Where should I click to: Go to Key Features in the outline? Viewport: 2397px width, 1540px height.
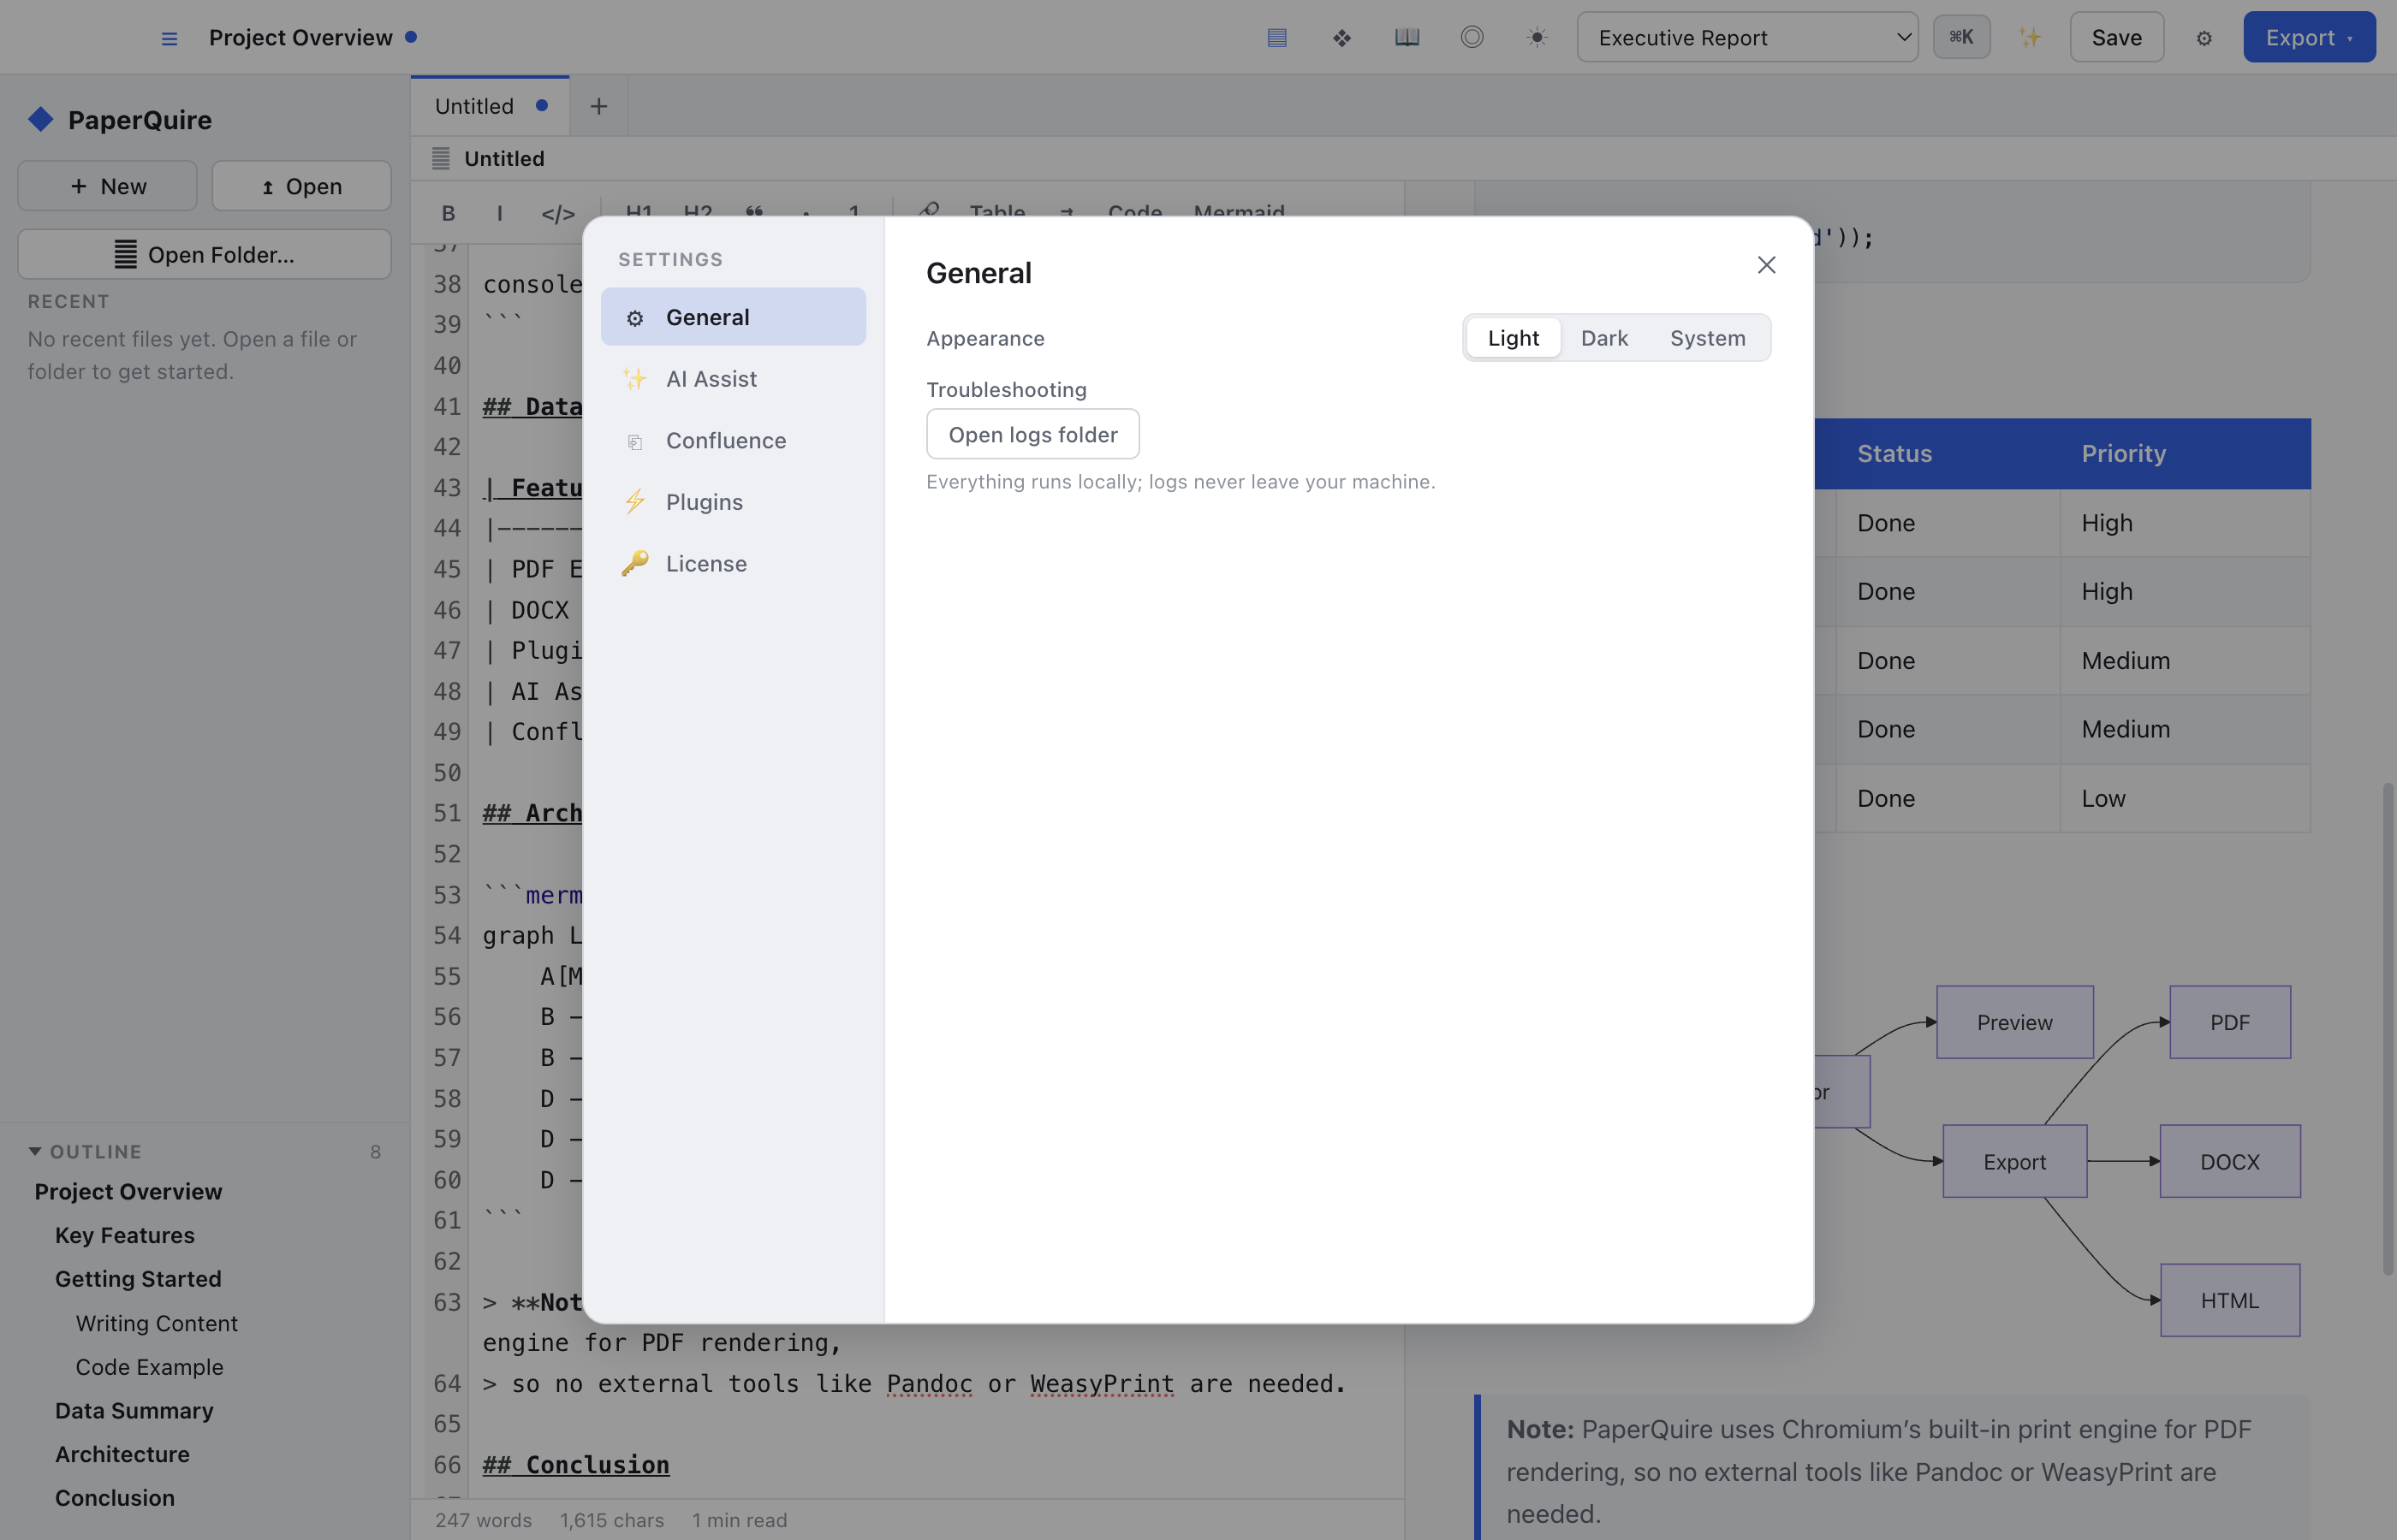tap(125, 1235)
